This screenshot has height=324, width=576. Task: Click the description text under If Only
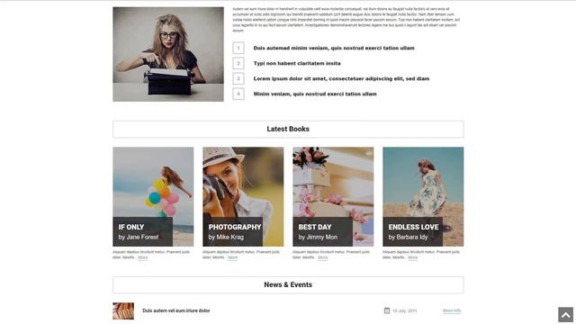pos(151,255)
